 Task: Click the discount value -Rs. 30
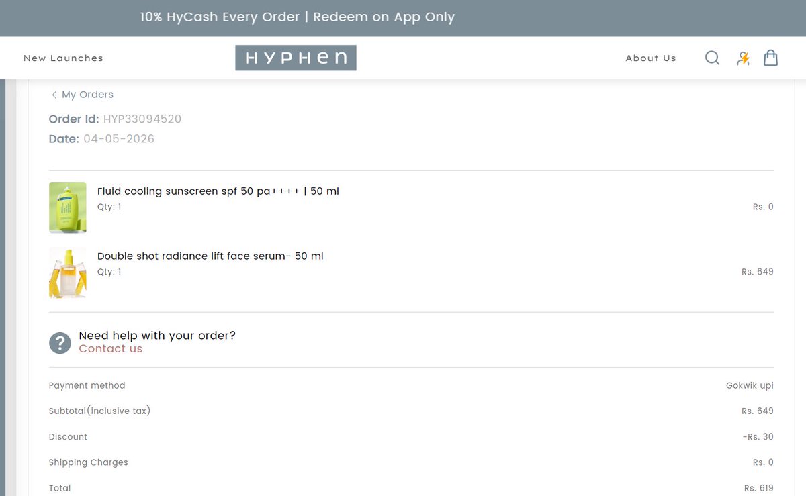tap(758, 437)
